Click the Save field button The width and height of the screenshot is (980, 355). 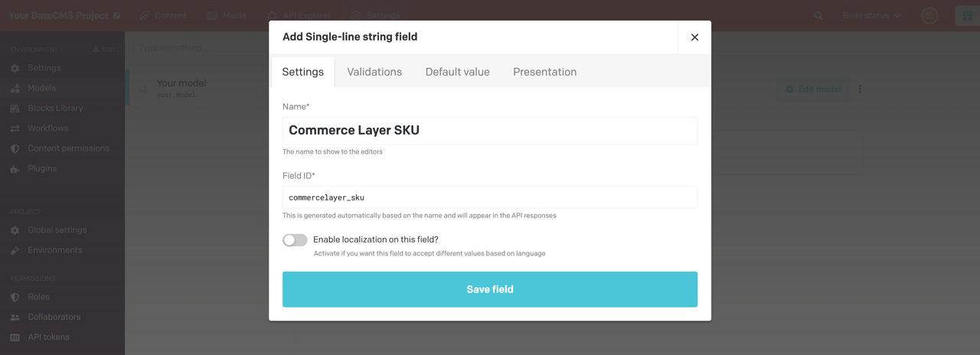tap(490, 289)
